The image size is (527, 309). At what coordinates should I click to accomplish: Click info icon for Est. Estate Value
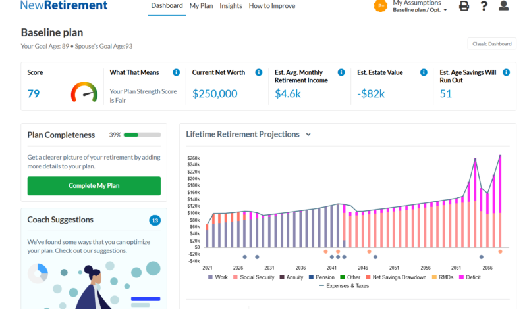424,72
